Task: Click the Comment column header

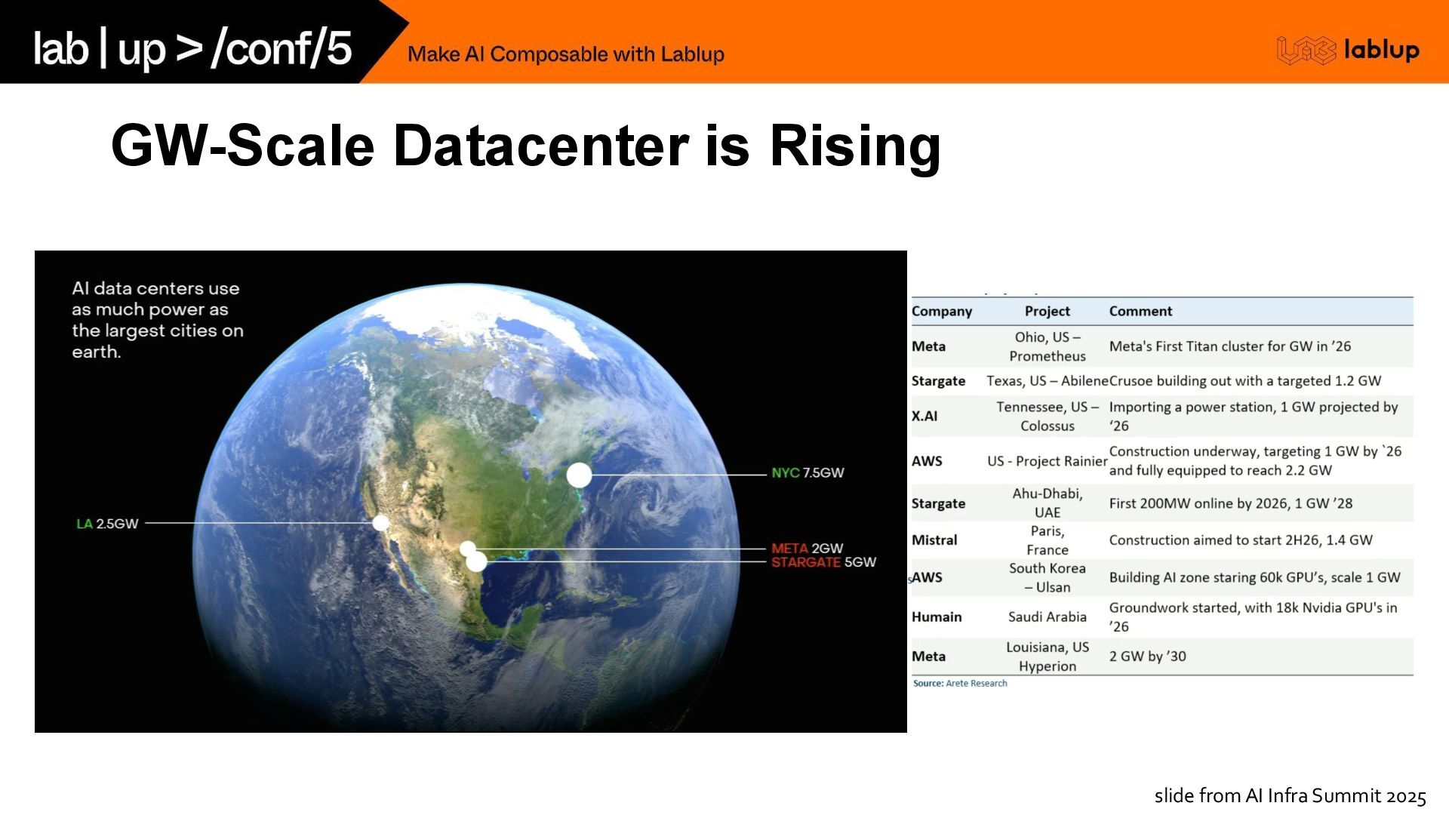Action: [x=1140, y=311]
